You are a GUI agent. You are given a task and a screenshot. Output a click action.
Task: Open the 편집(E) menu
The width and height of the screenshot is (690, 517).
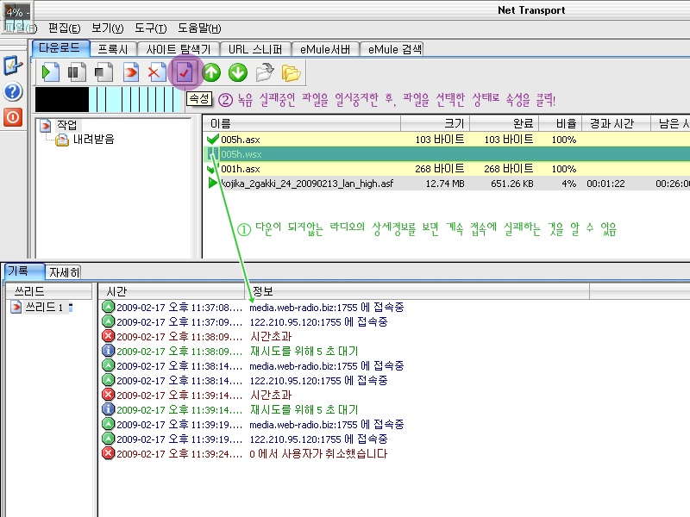(x=64, y=28)
